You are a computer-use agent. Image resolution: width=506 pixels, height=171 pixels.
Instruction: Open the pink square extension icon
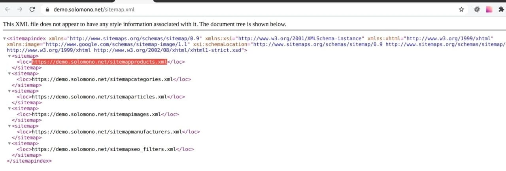pos(489,9)
